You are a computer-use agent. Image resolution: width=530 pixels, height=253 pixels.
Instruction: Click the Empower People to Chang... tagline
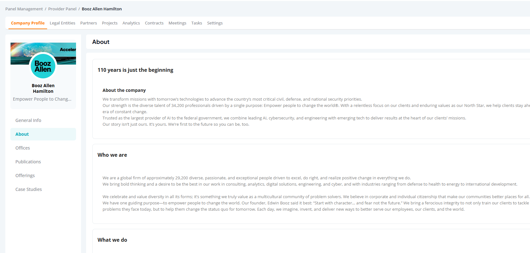[42, 99]
